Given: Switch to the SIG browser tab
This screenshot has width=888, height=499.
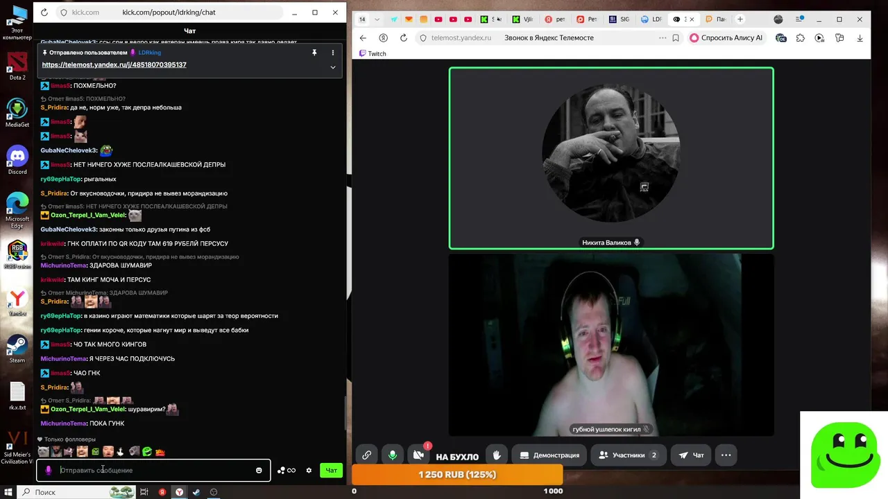Looking at the screenshot, I should coord(620,19).
